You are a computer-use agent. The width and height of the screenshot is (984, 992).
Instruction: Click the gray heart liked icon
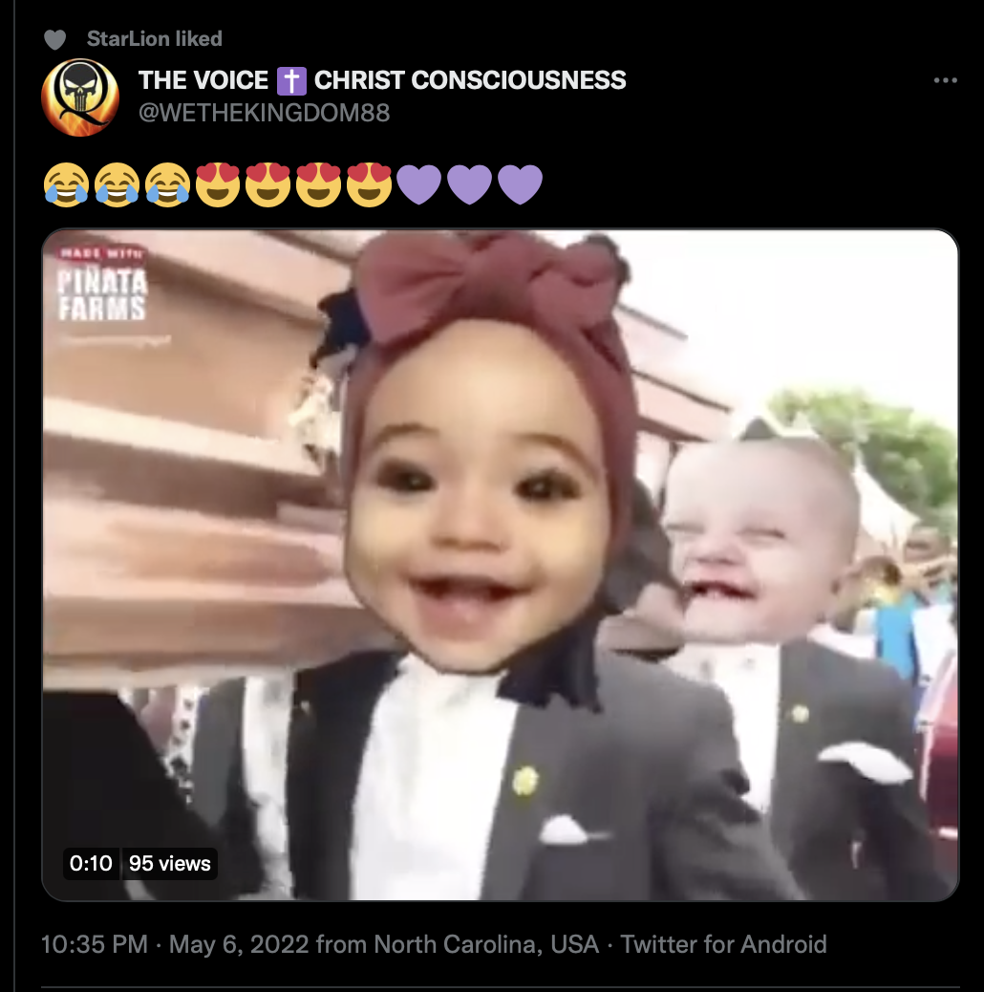tap(55, 40)
